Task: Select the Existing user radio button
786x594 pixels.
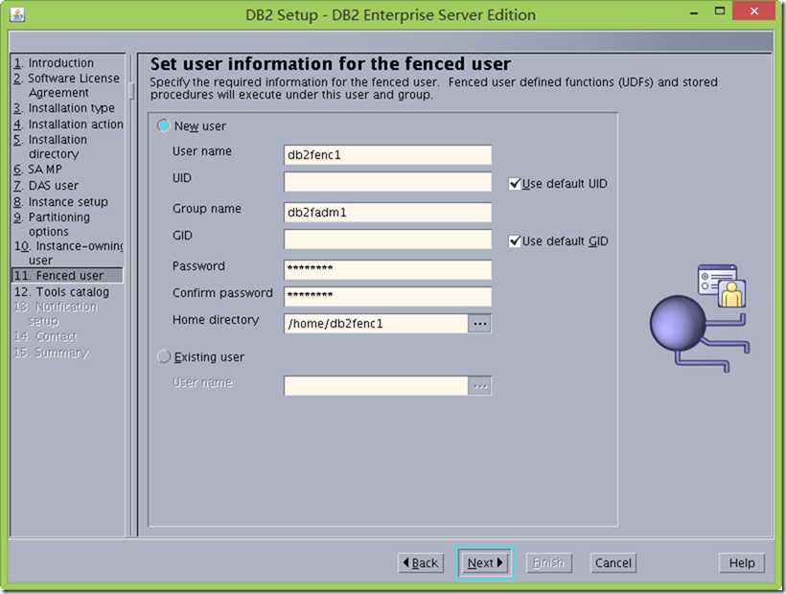Action: pyautogui.click(x=163, y=356)
